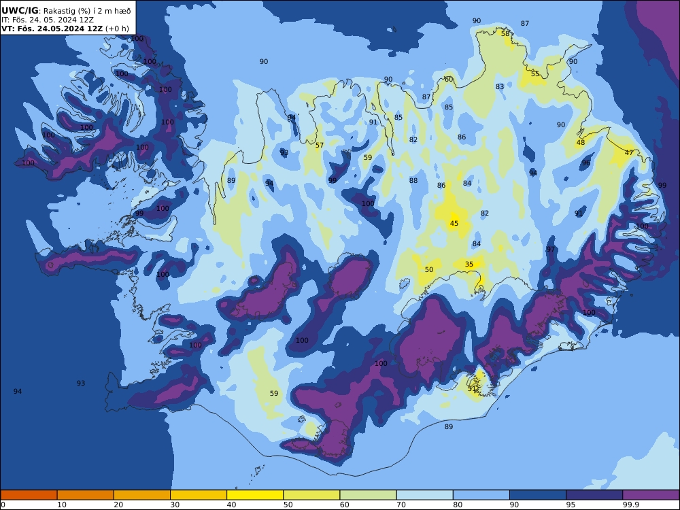Screen dimensions: 680x510
Task: Click the pale yellow 50–60 legend swatch
Action: tap(311, 495)
